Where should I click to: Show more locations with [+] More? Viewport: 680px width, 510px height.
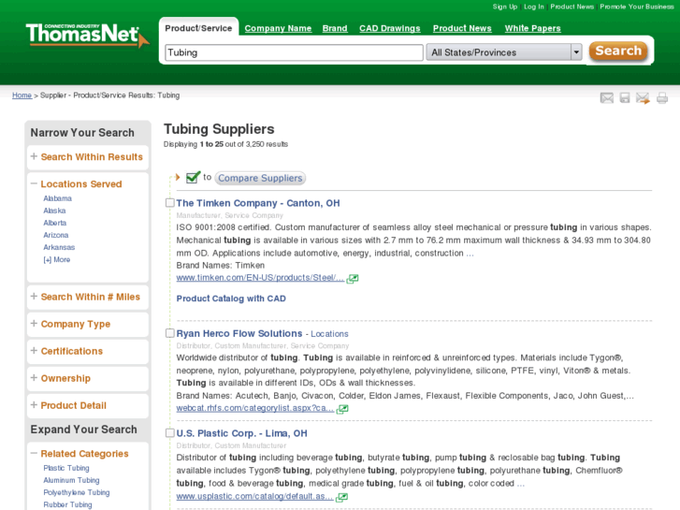coord(57,259)
